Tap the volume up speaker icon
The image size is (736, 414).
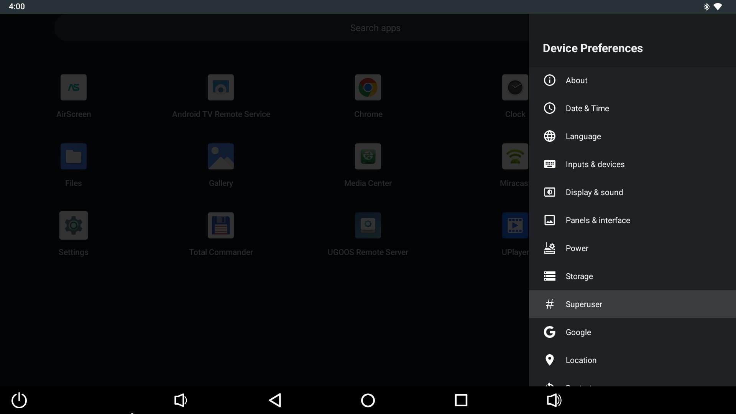[x=554, y=400]
